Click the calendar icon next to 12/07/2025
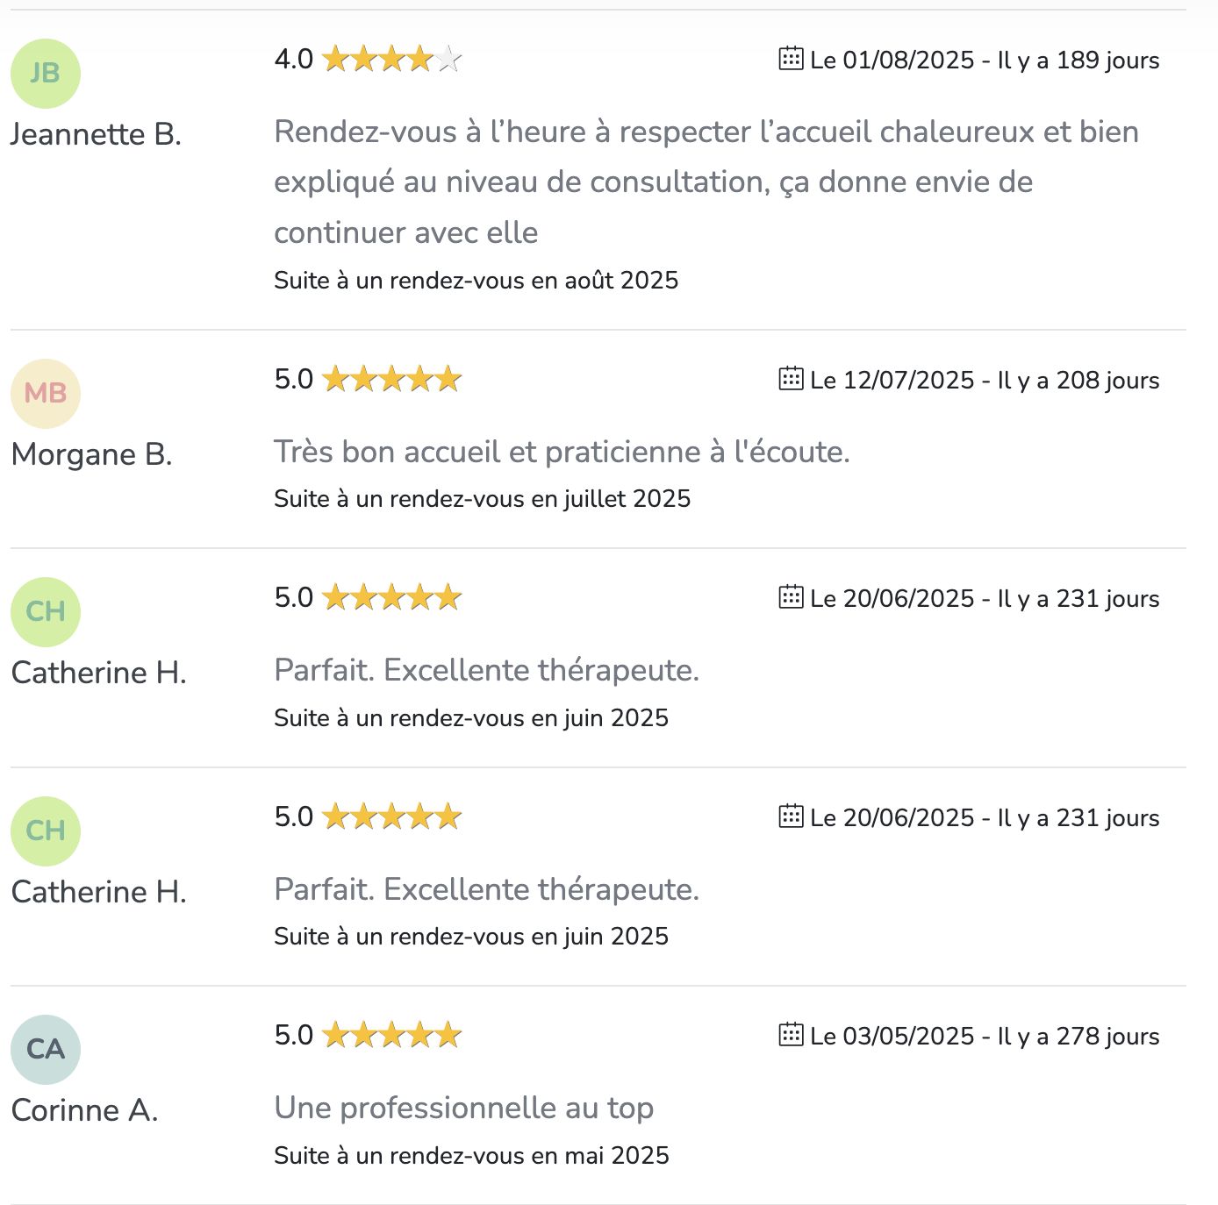 pyautogui.click(x=791, y=379)
